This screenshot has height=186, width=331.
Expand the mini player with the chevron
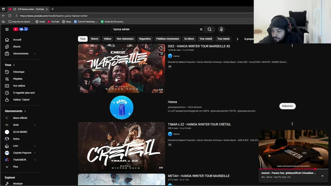(x=322, y=176)
